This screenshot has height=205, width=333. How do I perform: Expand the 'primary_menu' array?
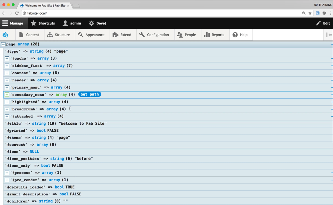click(7, 88)
